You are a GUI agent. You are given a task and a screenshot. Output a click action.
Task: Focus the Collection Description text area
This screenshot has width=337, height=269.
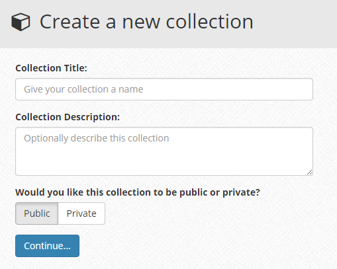coord(164,151)
